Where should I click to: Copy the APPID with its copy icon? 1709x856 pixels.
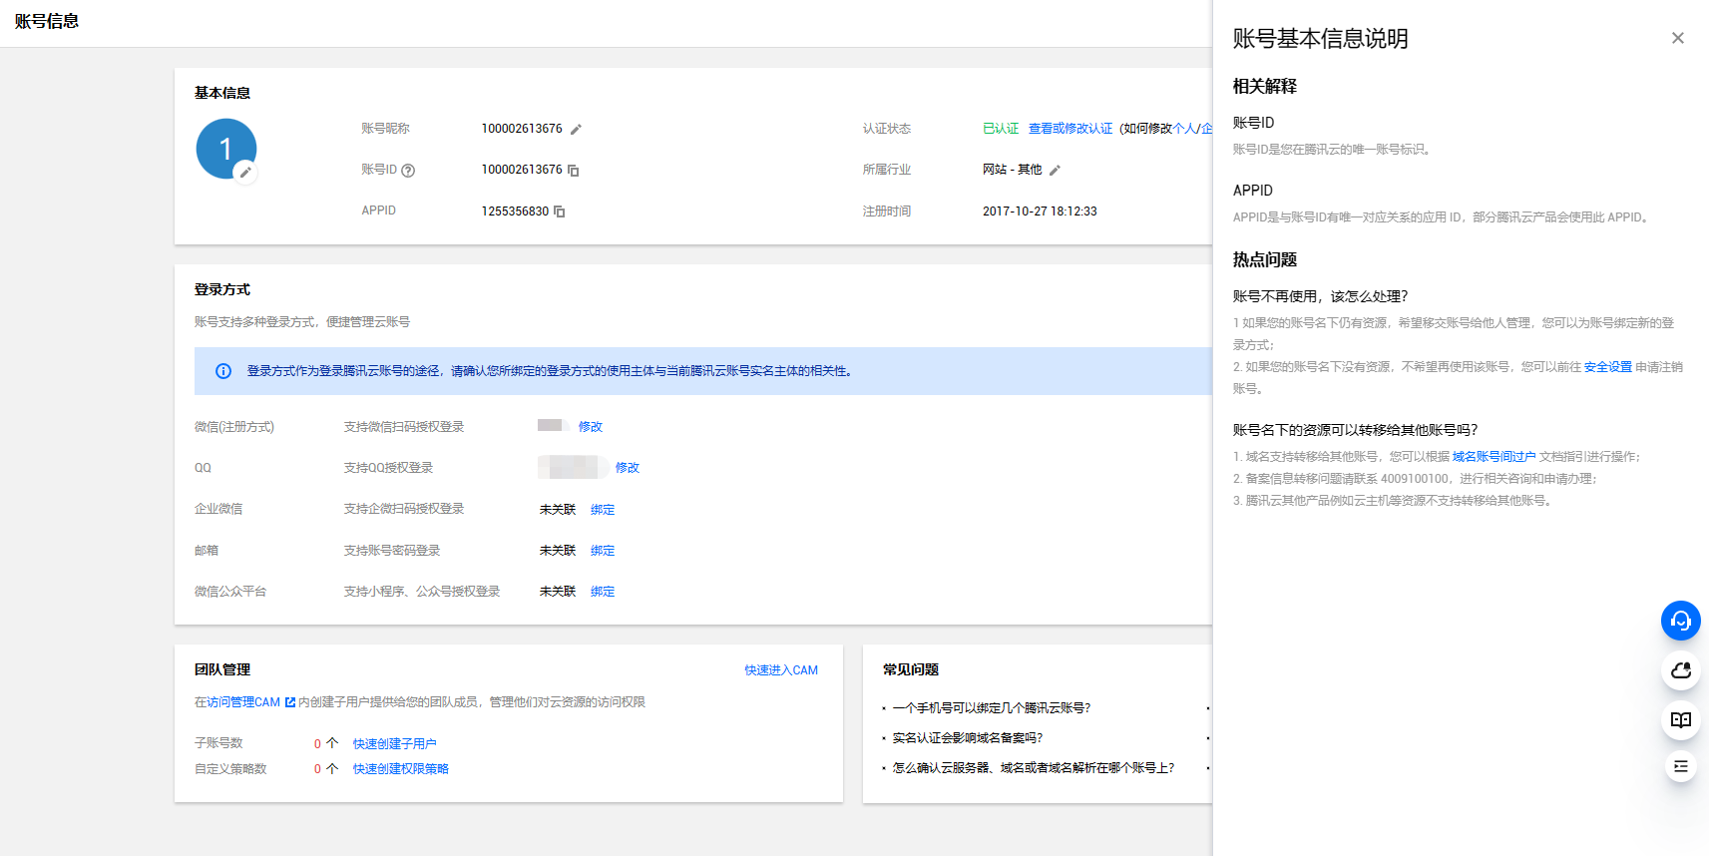[560, 212]
